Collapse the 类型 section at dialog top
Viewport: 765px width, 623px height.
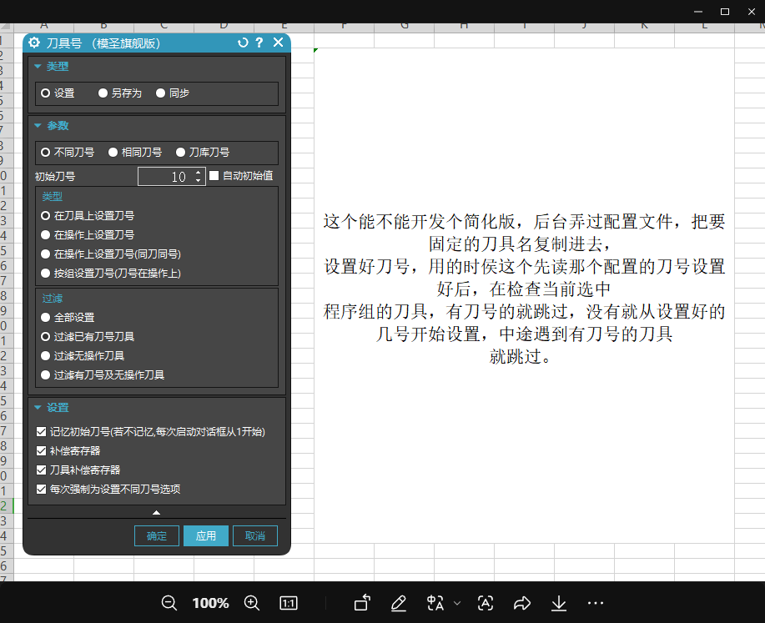tap(38, 67)
